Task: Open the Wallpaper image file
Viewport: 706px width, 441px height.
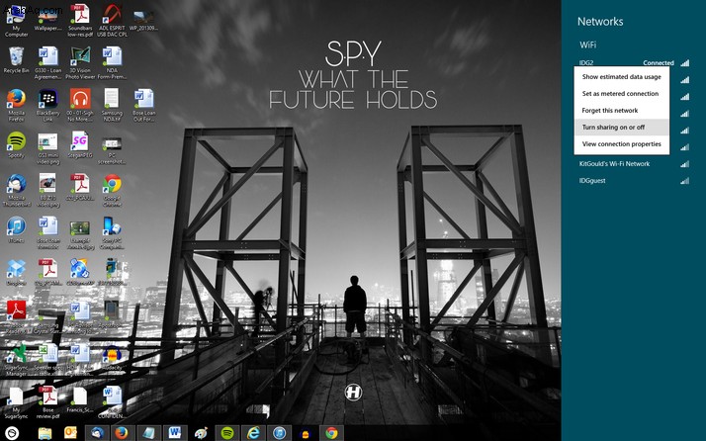Action: (x=48, y=19)
